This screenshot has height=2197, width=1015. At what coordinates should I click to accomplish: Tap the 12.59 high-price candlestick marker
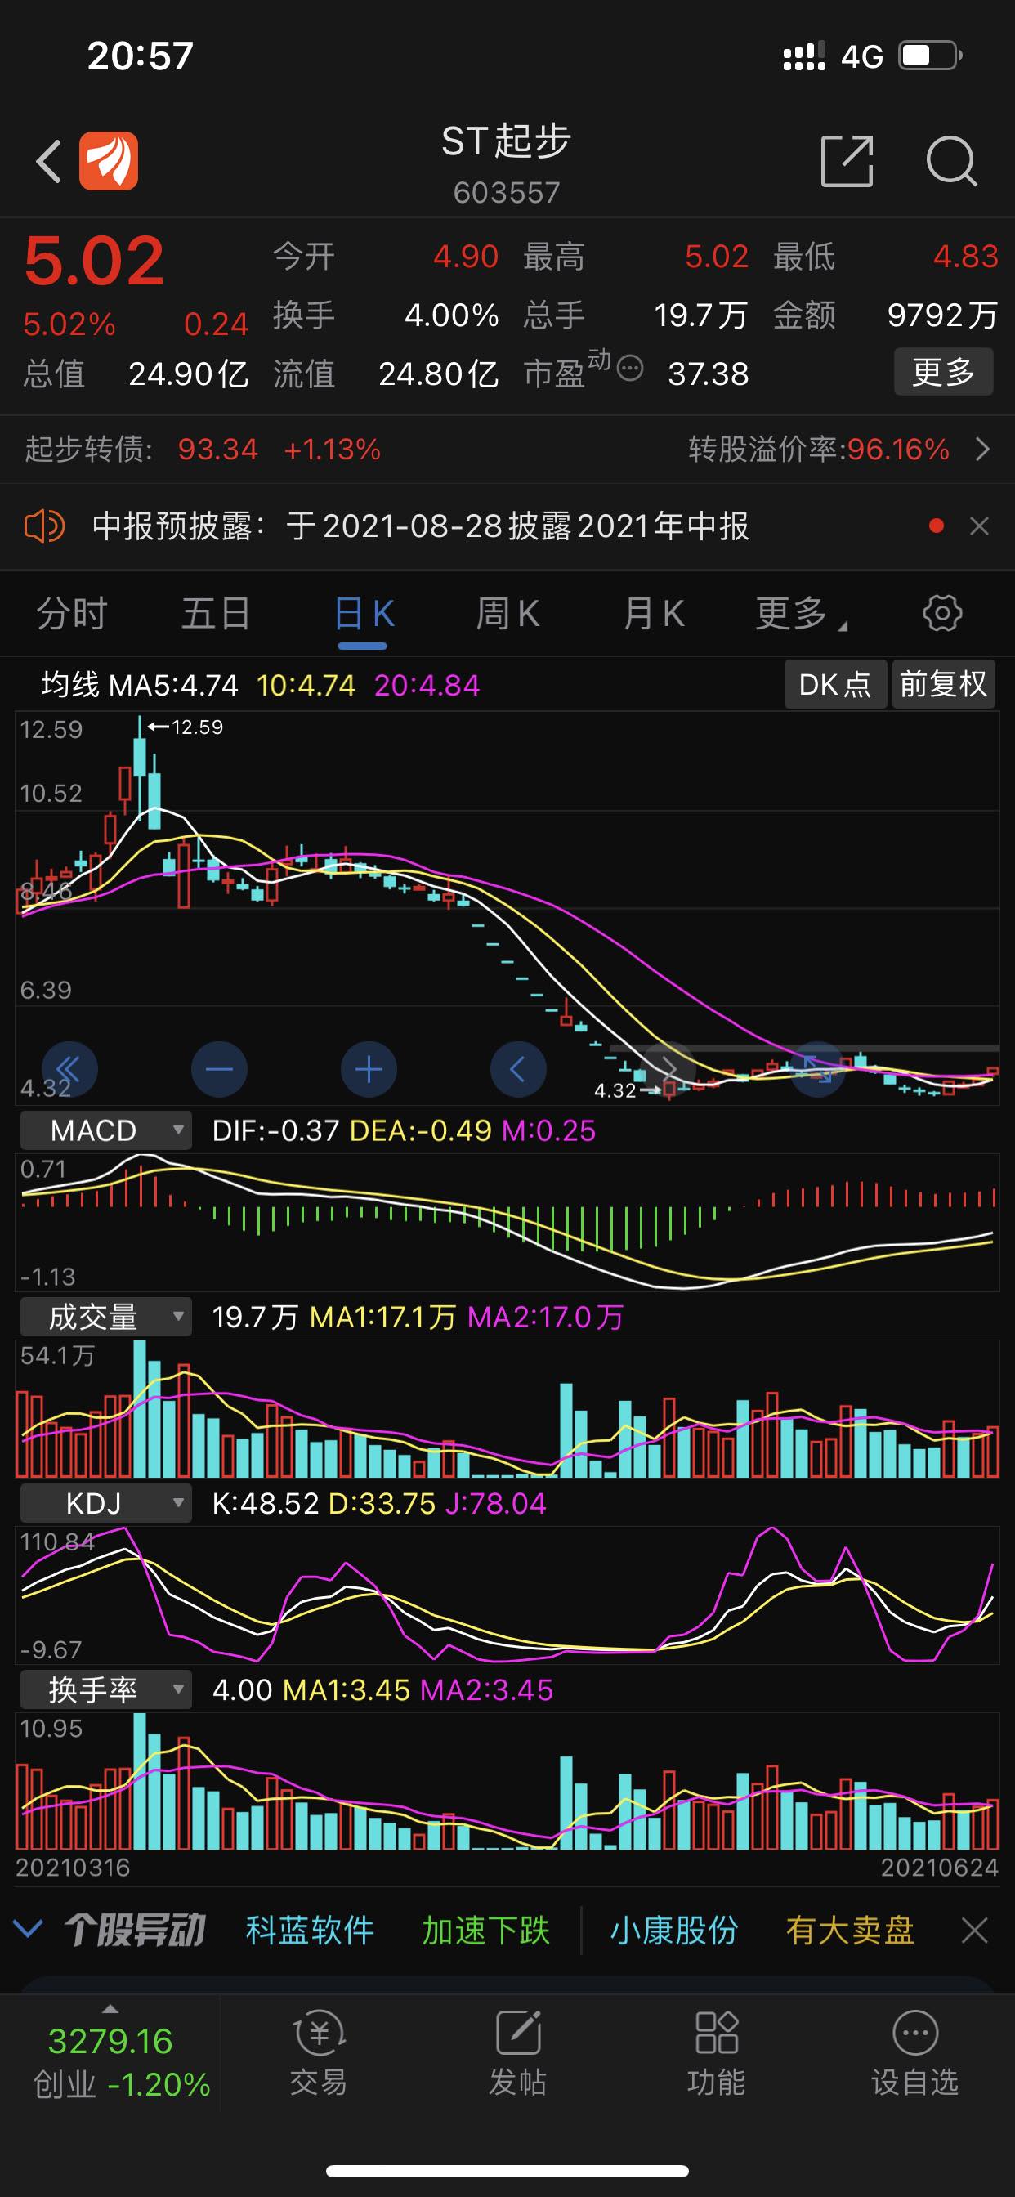point(186,727)
